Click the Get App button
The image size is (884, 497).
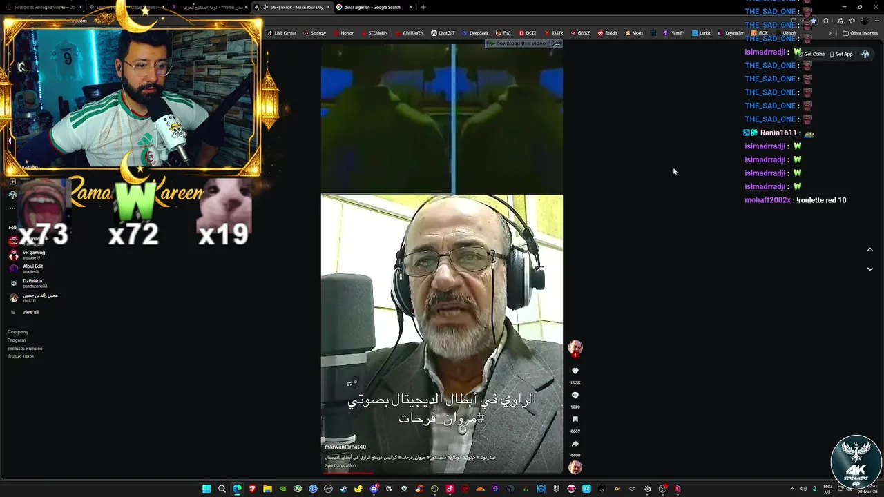click(841, 54)
